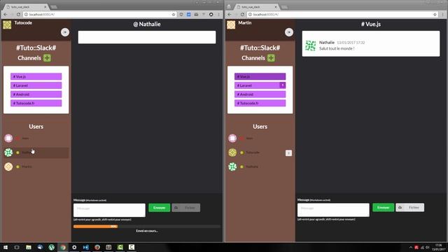
Task: Open a new tab in the left browser
Action: click(54, 7)
